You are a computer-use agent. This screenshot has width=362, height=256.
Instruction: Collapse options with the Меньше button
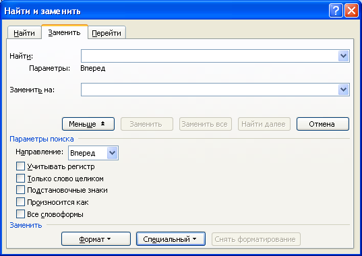click(88, 124)
